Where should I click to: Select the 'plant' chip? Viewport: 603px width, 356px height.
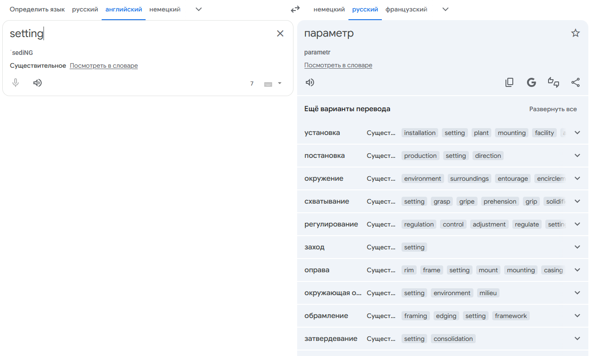[482, 133]
